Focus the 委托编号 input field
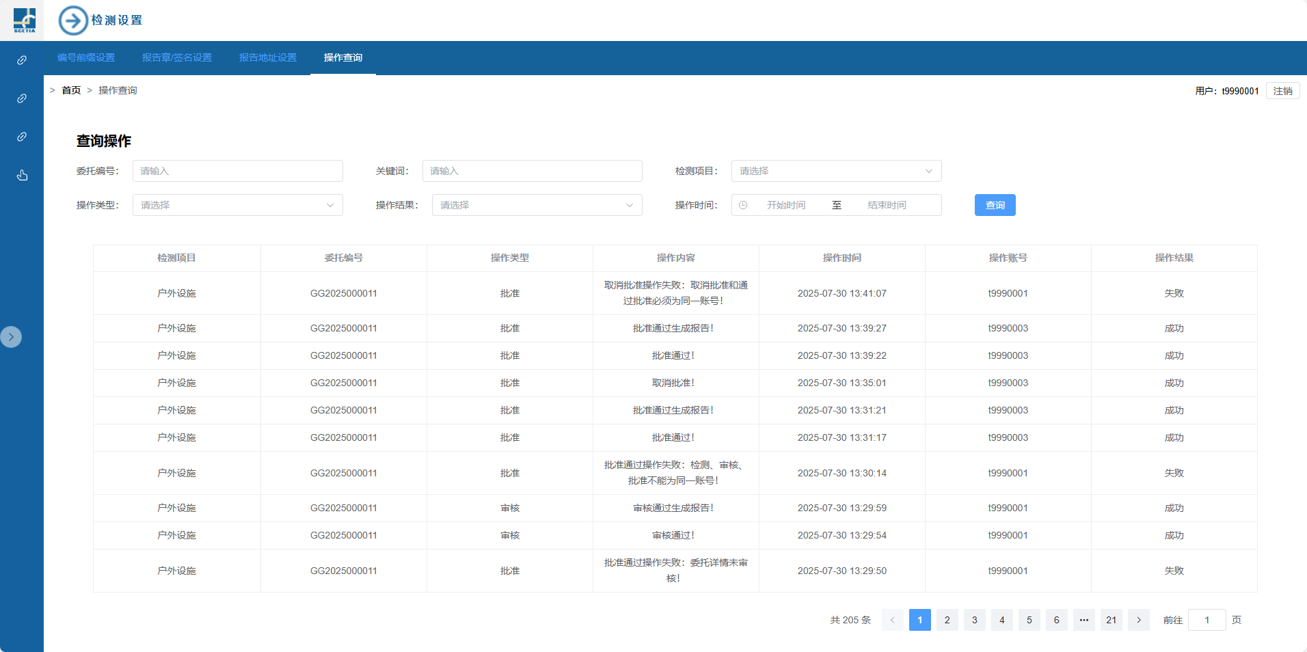 237,171
